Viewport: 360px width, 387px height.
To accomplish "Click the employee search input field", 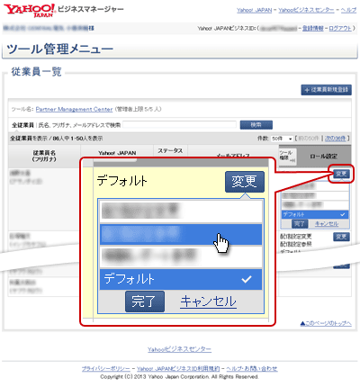I will tap(179, 124).
